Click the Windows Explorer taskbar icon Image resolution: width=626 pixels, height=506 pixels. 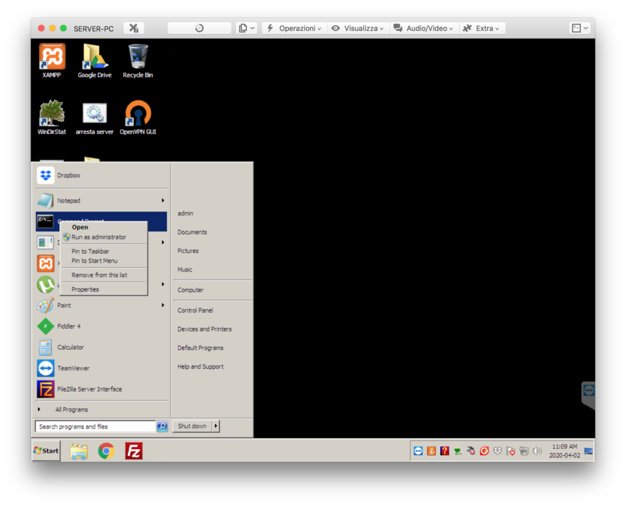pos(79,452)
